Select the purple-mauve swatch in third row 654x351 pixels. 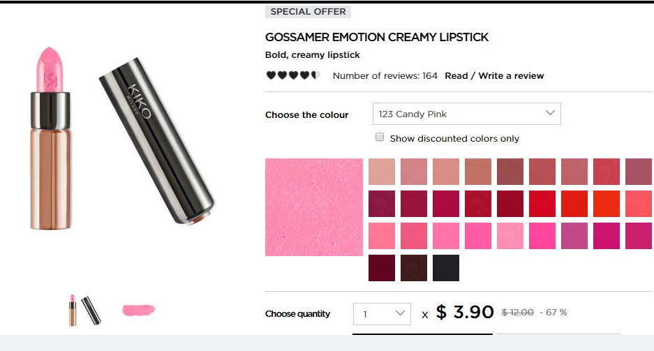pyautogui.click(x=574, y=236)
